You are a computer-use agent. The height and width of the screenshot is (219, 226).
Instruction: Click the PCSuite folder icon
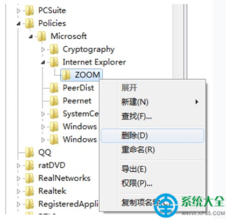(x=30, y=10)
